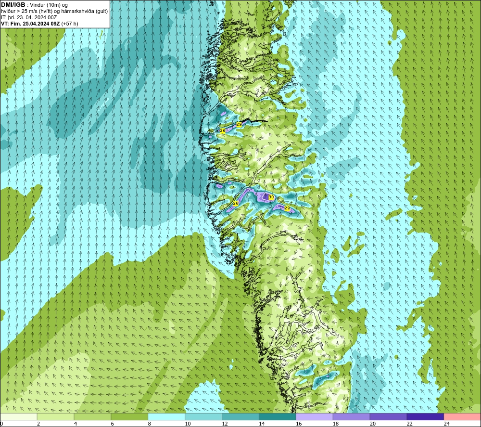
Task: Pick the 20–22 m/s violet legend swatch
Action: [x=388, y=417]
